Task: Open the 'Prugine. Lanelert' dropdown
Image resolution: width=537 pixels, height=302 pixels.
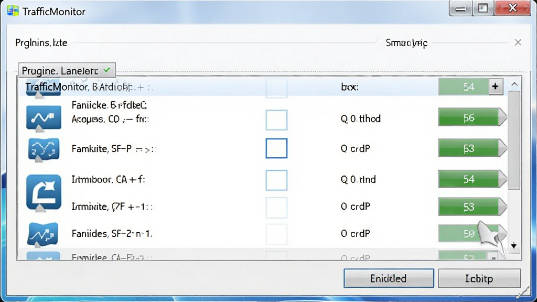Action: point(67,71)
